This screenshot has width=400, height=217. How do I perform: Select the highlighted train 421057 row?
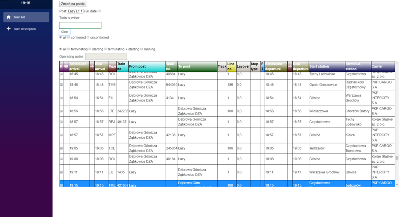click(x=227, y=183)
